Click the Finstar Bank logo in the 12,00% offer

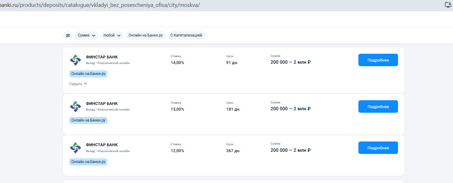(75, 148)
